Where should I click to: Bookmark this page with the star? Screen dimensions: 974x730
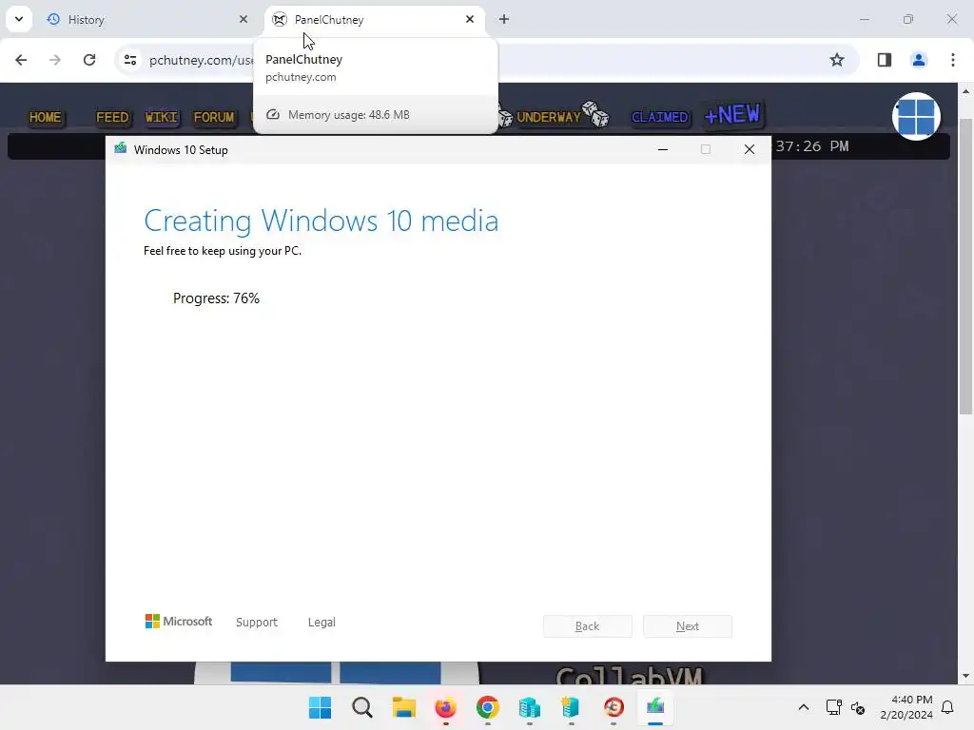coord(837,60)
